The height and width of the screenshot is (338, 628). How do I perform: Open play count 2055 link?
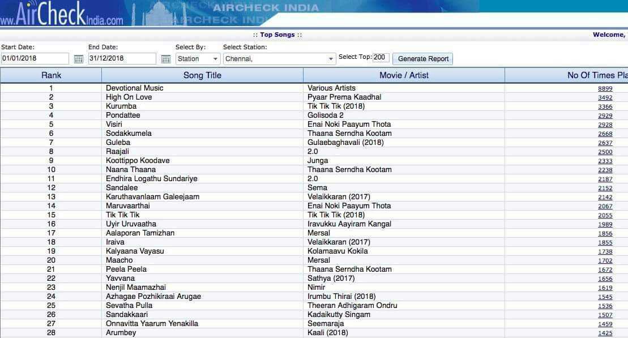coord(605,216)
